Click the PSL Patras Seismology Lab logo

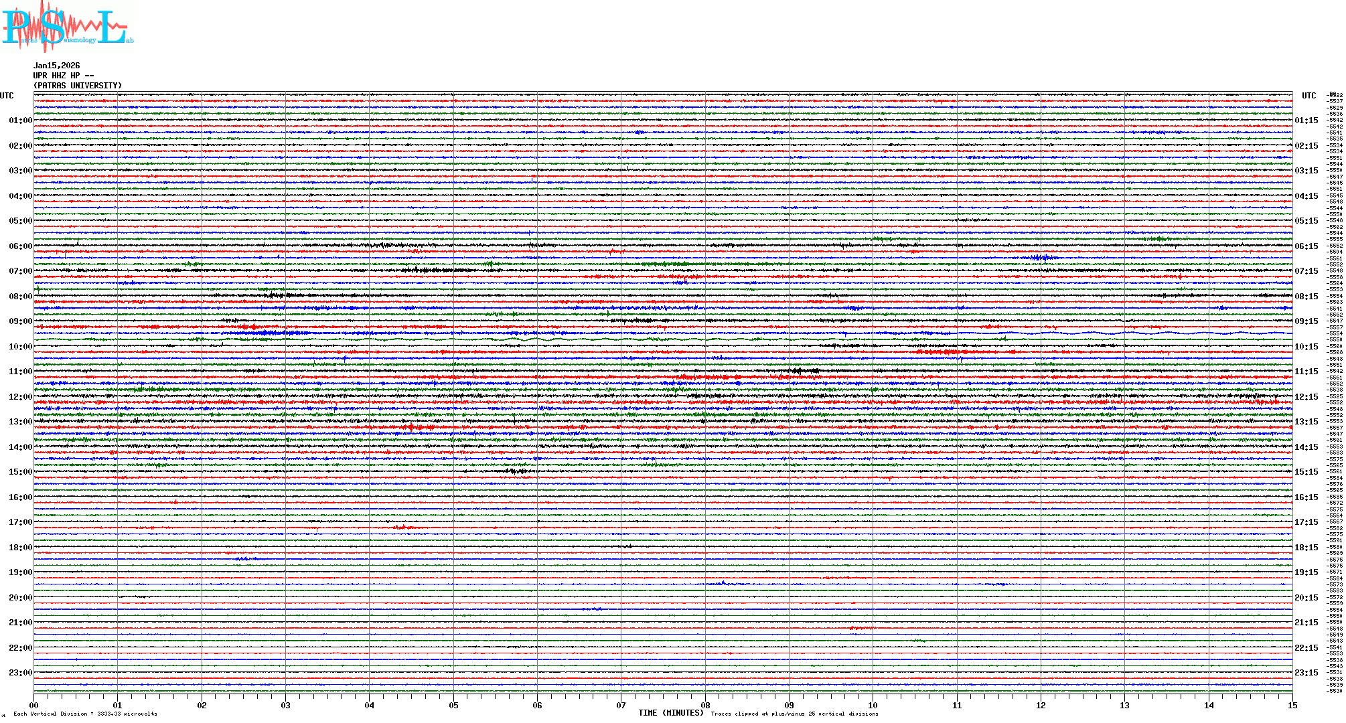66,27
